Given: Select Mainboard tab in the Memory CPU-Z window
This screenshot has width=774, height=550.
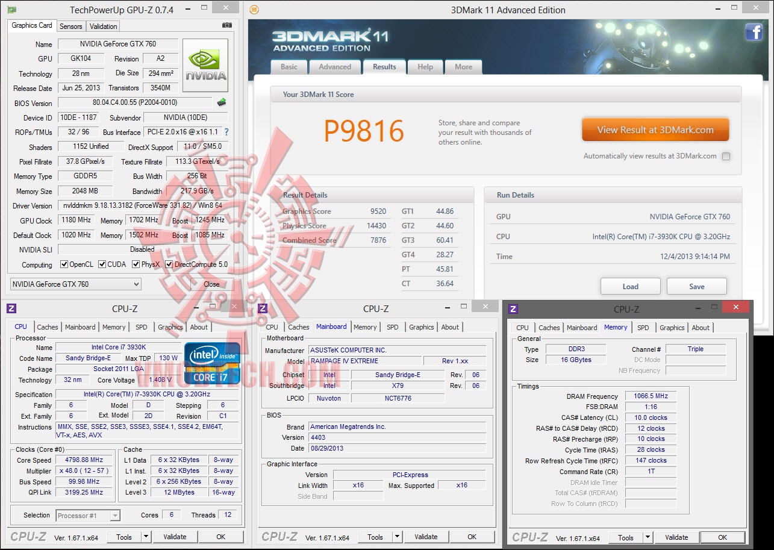Looking at the screenshot, I should [582, 328].
